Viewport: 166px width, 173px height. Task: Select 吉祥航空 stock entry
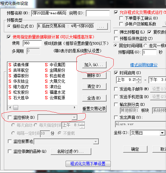tap(19, 70)
